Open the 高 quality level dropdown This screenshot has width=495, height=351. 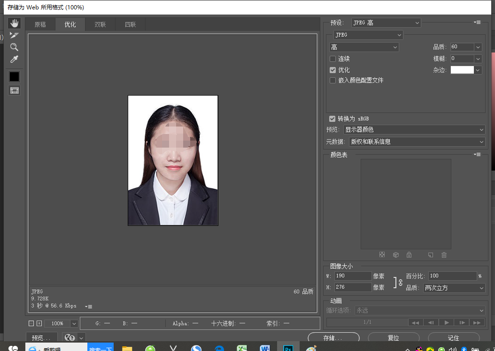[364, 47]
